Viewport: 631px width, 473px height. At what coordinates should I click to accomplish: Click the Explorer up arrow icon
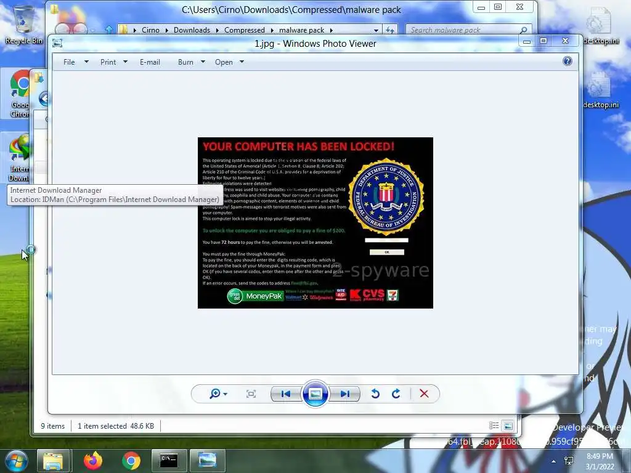click(x=109, y=30)
